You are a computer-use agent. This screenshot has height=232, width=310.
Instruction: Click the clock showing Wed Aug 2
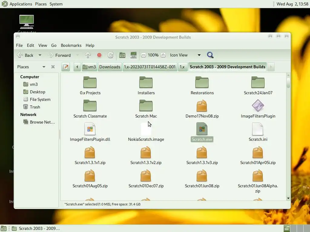pos(292,4)
